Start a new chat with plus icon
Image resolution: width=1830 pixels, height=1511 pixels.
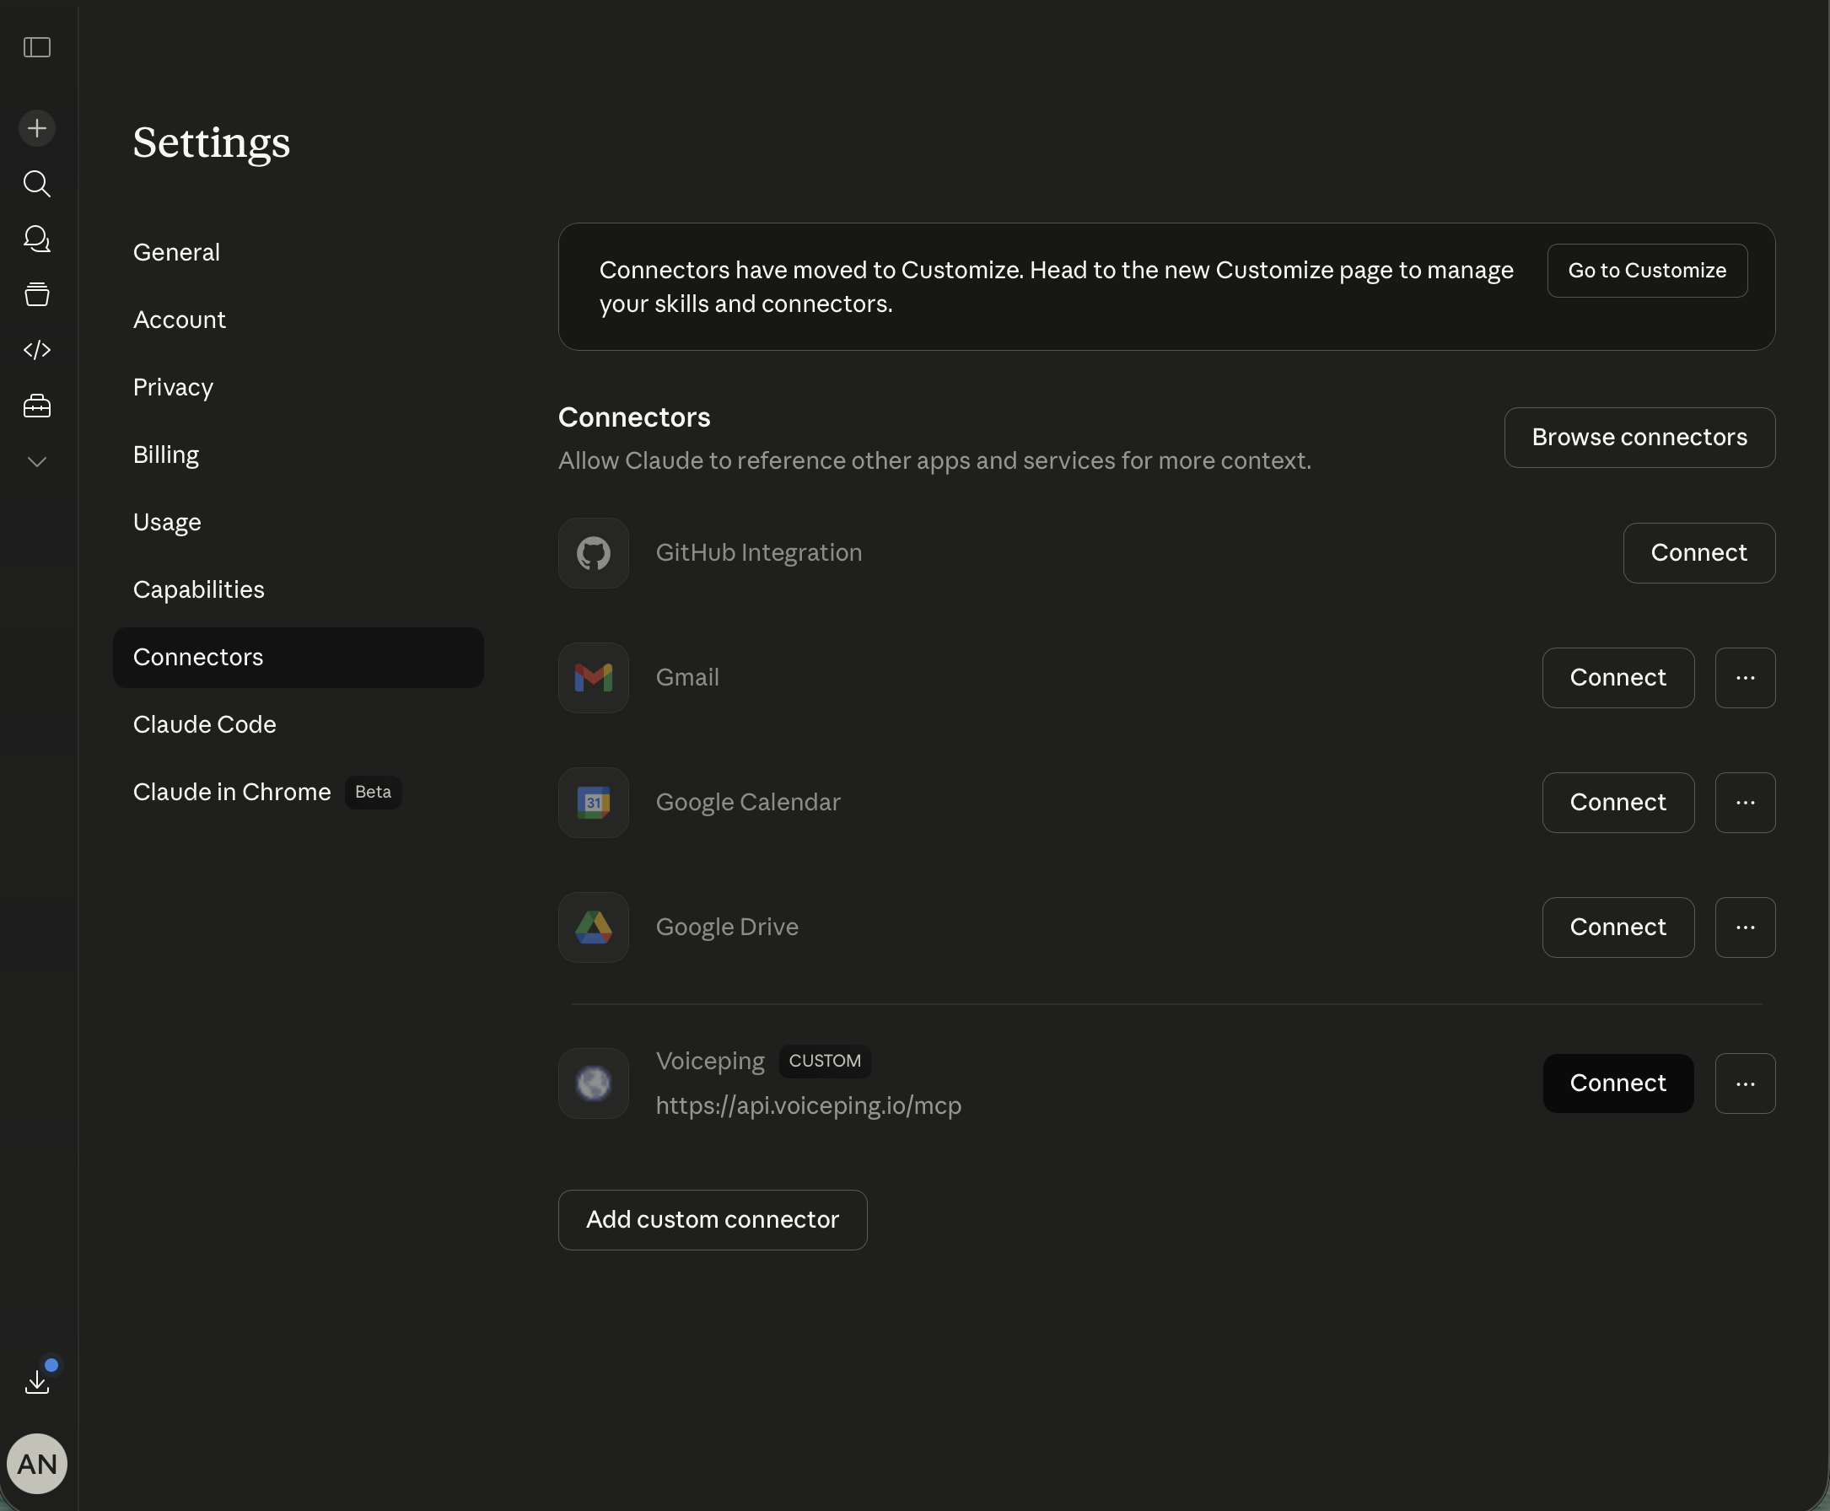36,129
